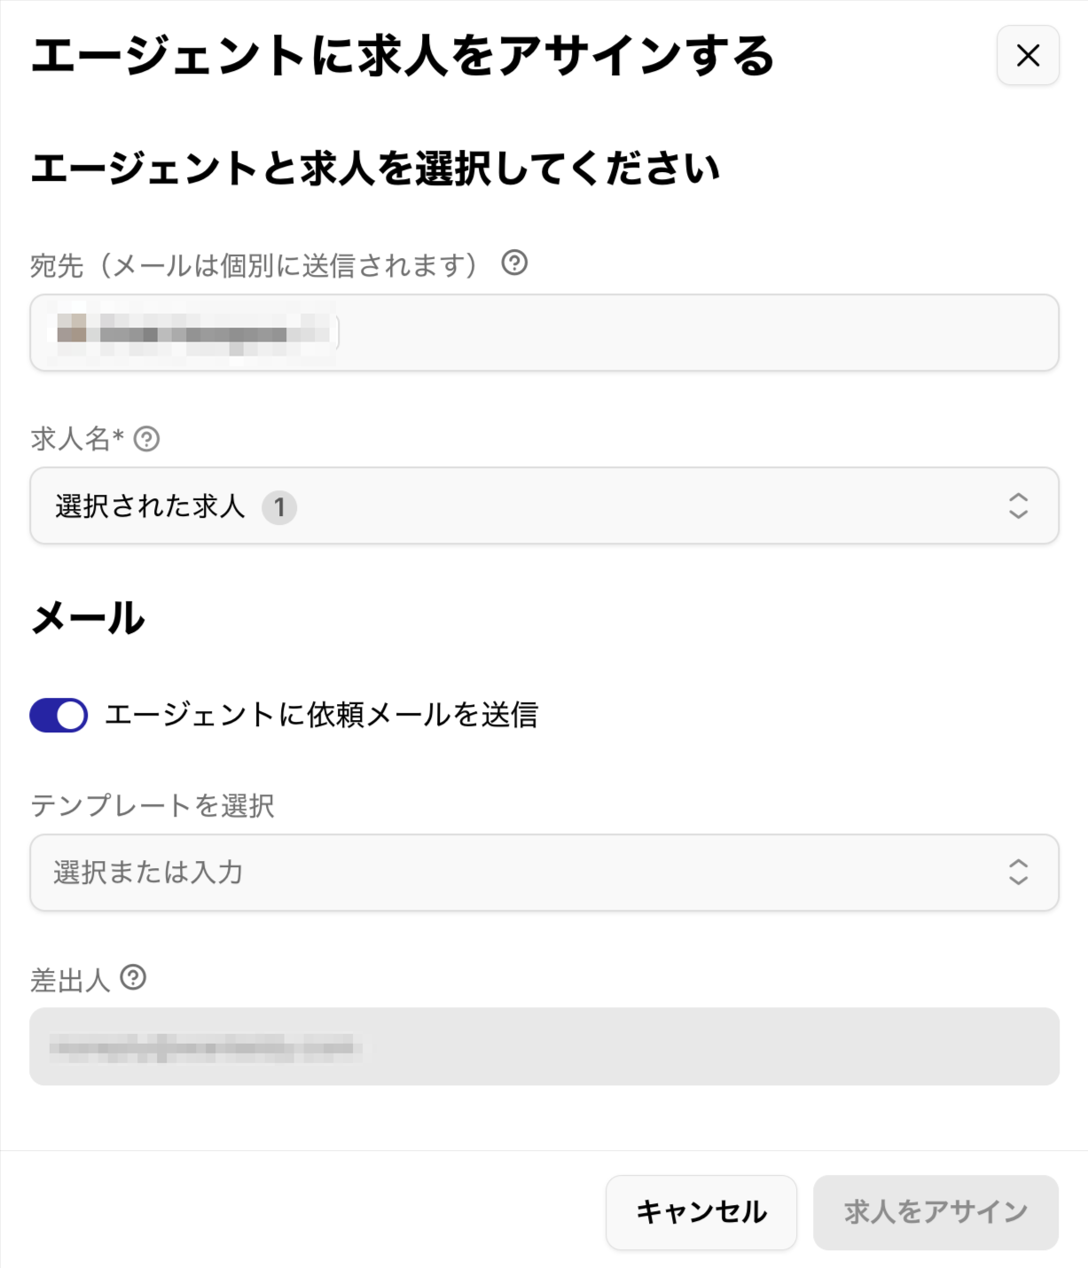This screenshot has height=1268, width=1088.
Task: Click the 差出人 label text
Action: (x=70, y=981)
